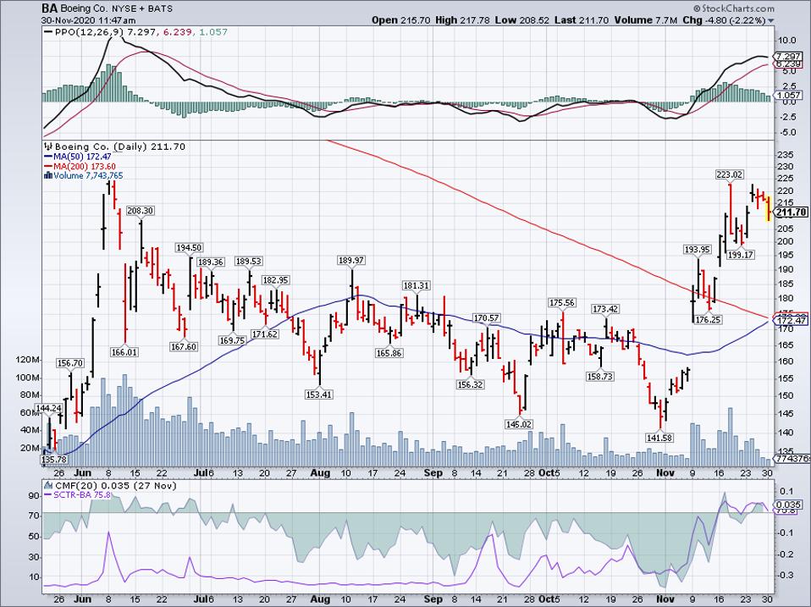The width and height of the screenshot is (811, 607).
Task: Click the 211.70 current price tag on the axis
Action: click(791, 212)
